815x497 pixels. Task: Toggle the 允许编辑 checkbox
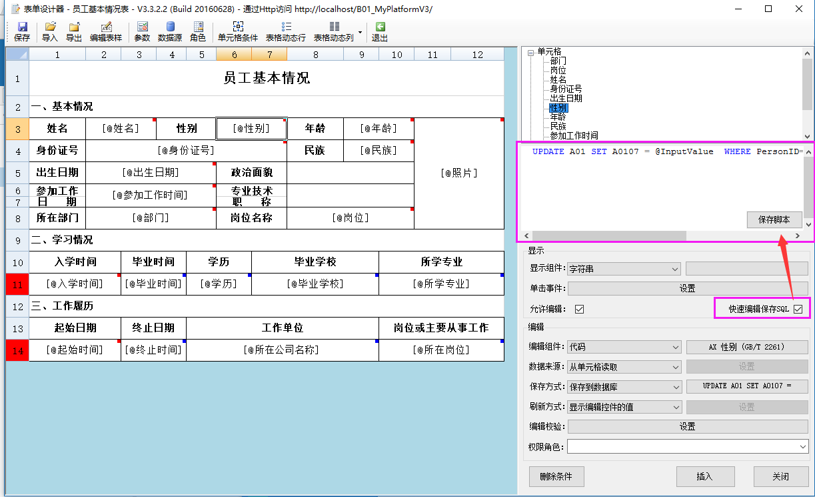(579, 309)
